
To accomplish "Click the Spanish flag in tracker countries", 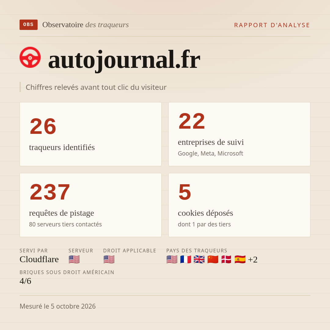I will coord(240,259).
